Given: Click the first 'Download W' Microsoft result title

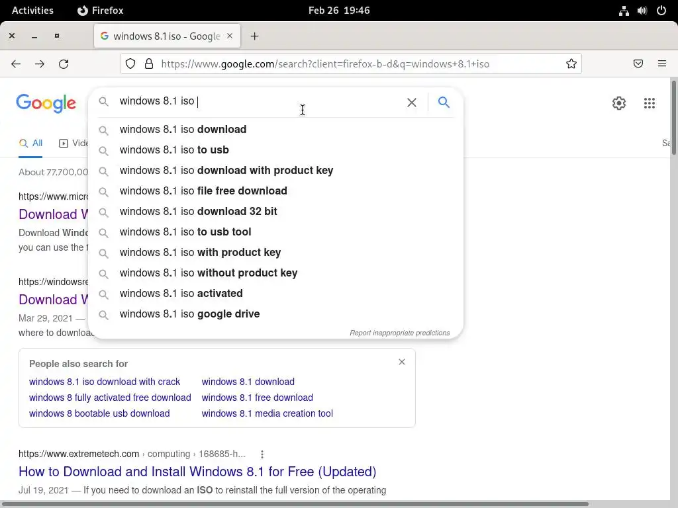Looking at the screenshot, I should point(54,214).
